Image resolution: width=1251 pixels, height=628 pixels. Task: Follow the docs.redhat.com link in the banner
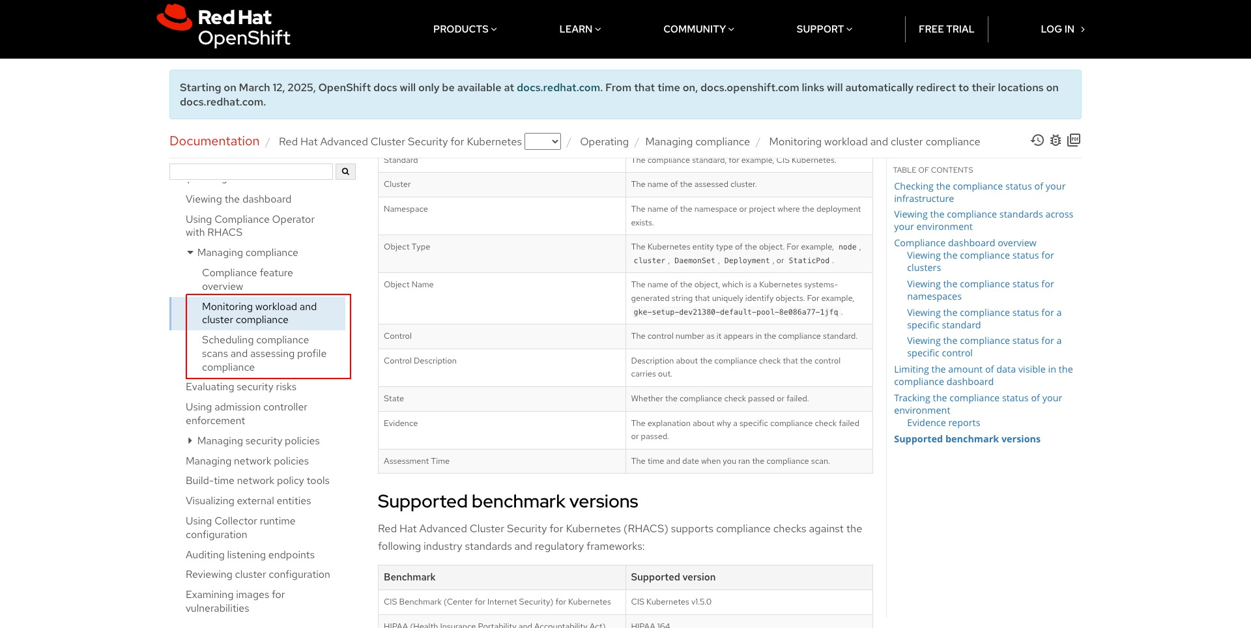coord(558,87)
